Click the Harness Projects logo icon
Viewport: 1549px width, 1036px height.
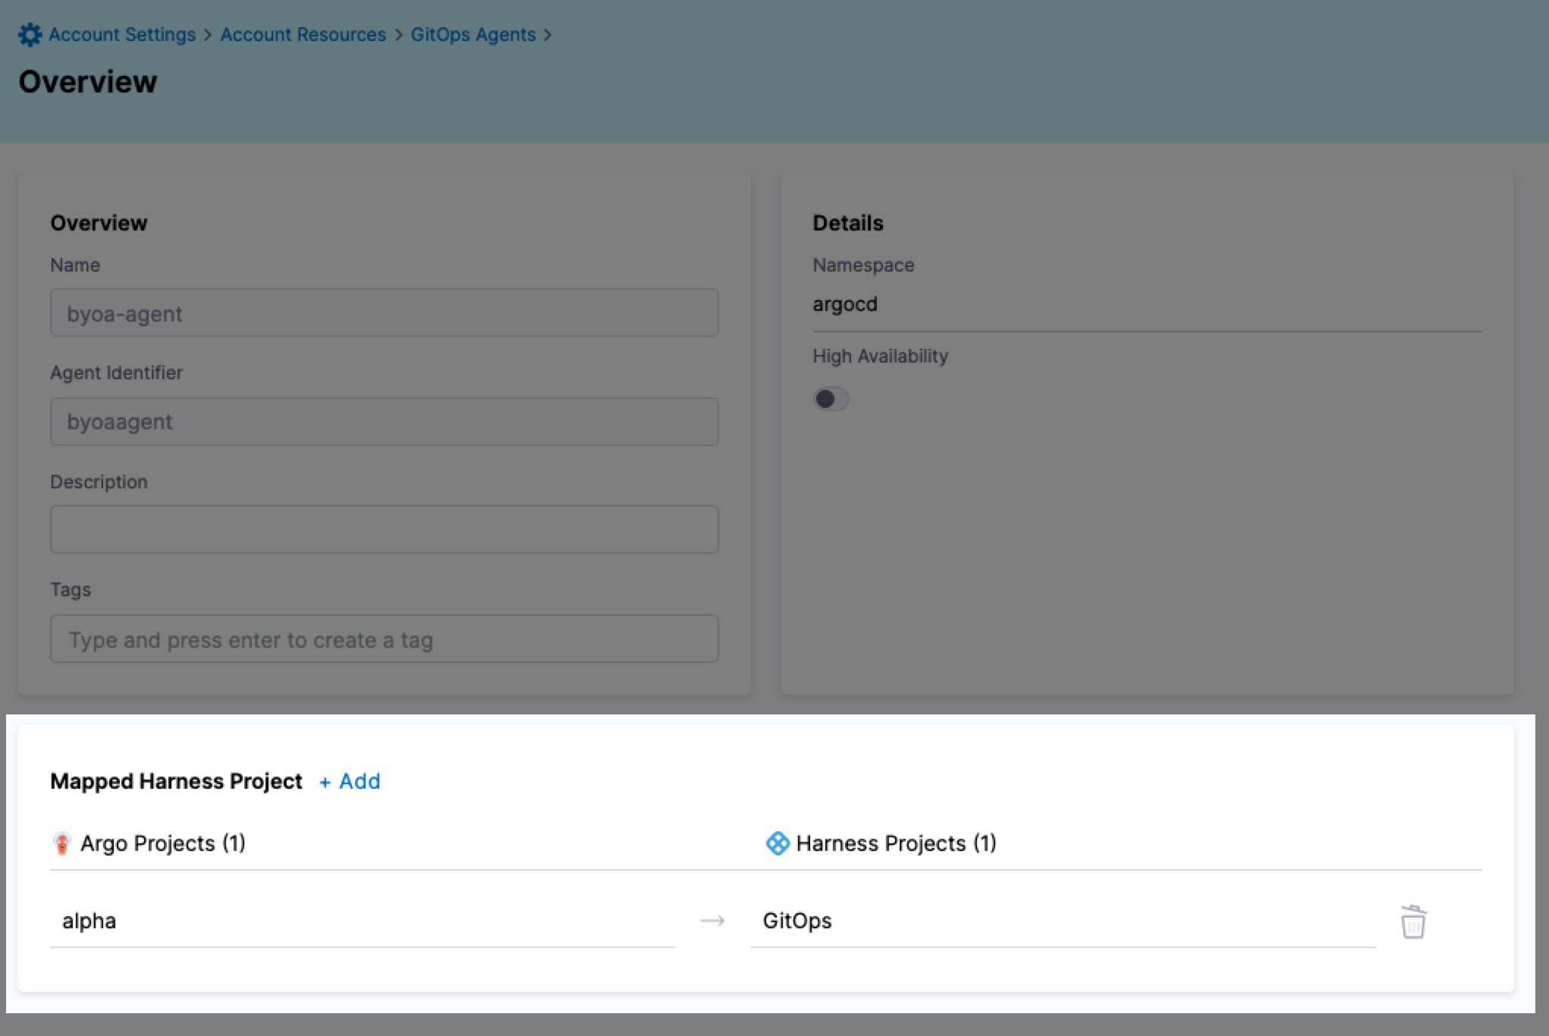point(778,843)
